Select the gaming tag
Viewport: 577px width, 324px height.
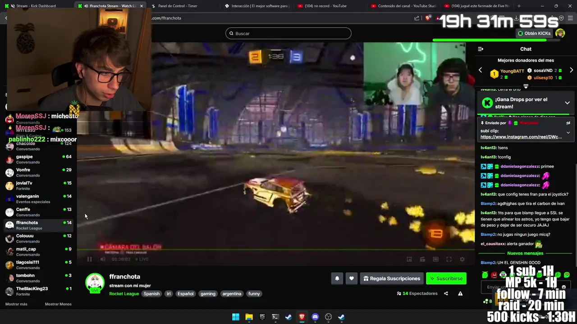click(208, 294)
